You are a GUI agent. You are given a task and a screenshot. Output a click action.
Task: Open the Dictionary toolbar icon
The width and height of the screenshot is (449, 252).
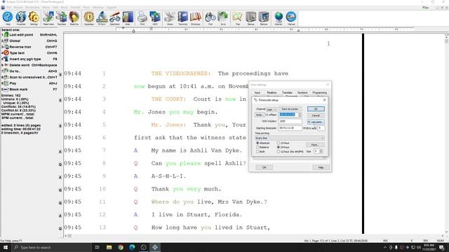(196, 17)
